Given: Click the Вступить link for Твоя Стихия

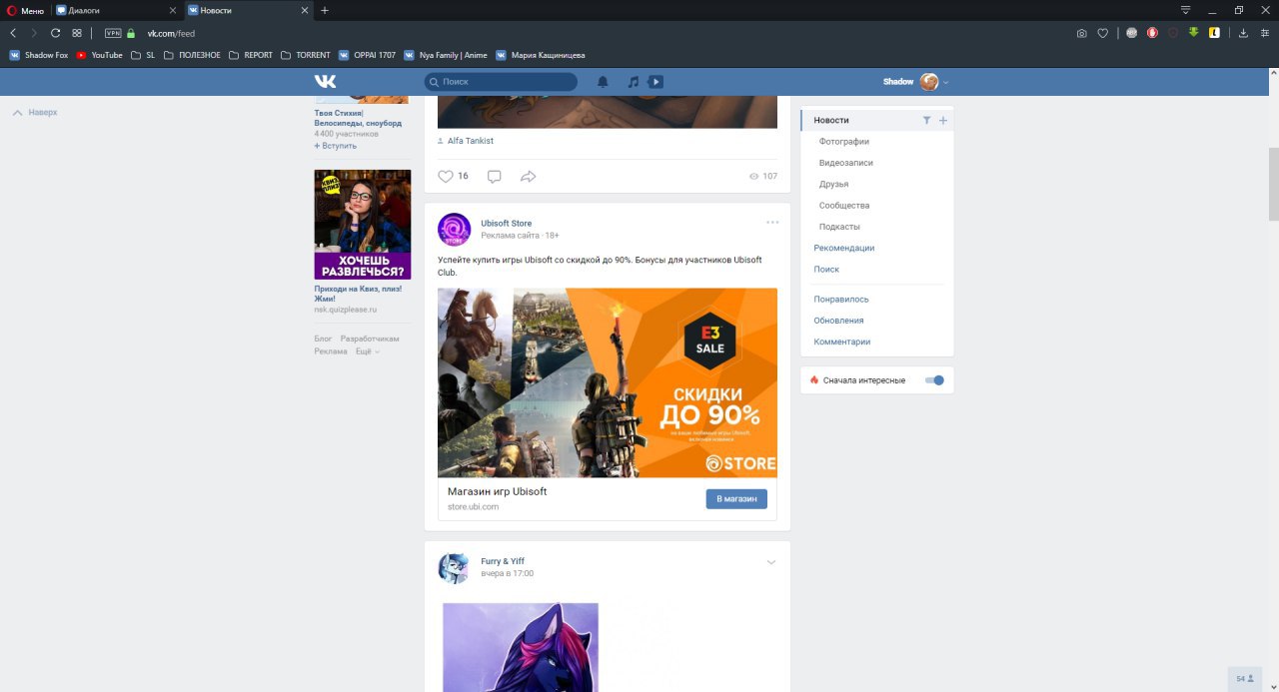Looking at the screenshot, I should [x=336, y=146].
